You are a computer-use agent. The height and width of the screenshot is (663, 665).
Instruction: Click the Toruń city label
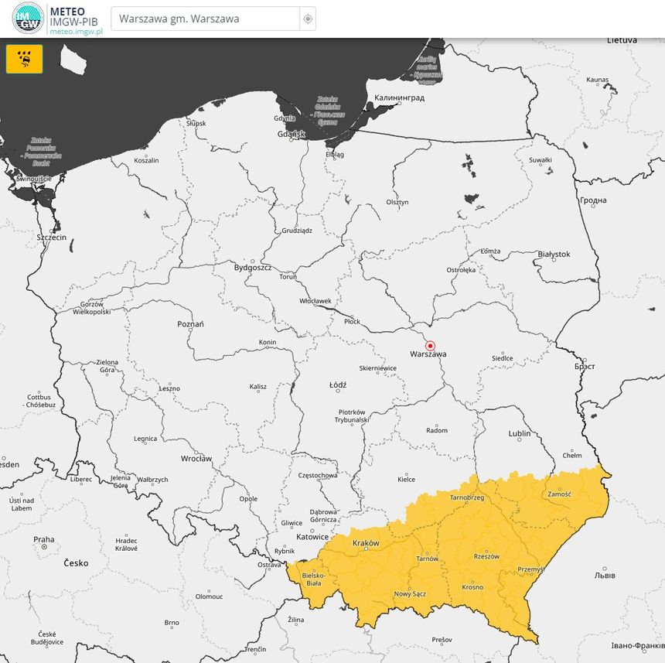(x=288, y=276)
